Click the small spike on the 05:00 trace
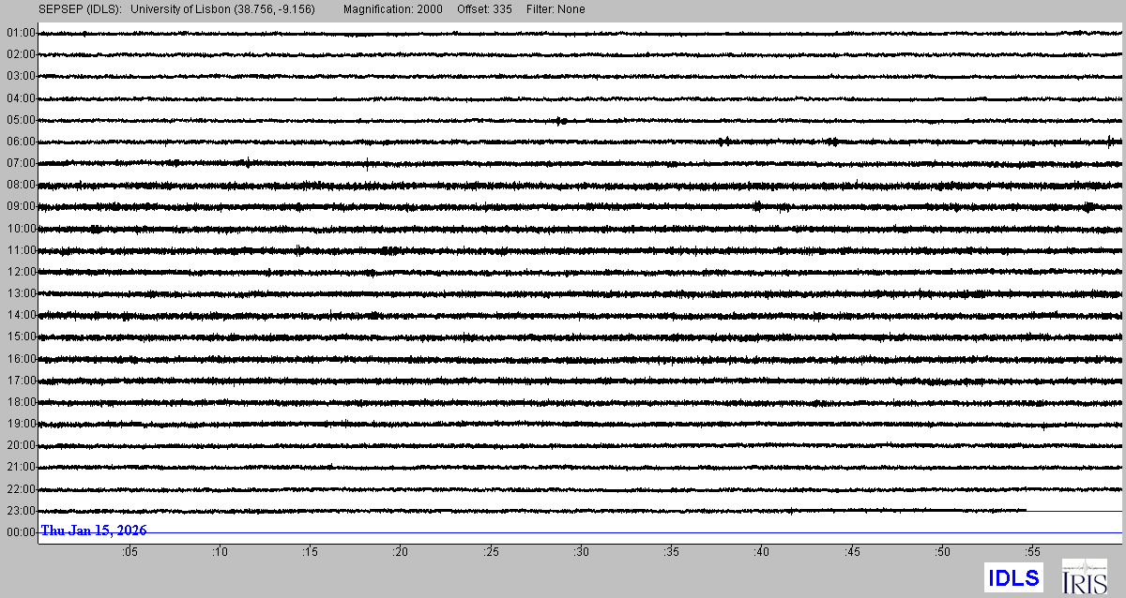This screenshot has width=1126, height=598. point(560,120)
